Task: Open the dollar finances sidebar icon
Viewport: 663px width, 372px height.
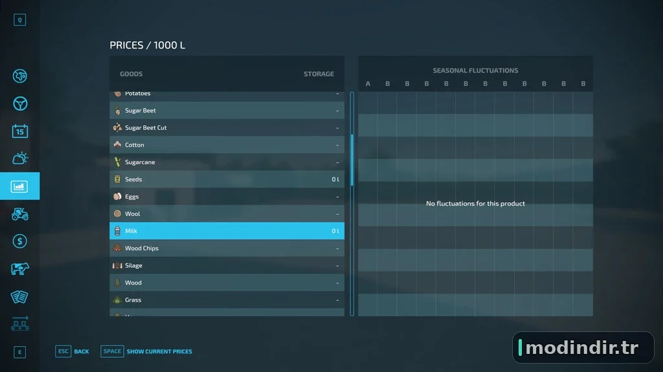Action: pyautogui.click(x=20, y=242)
